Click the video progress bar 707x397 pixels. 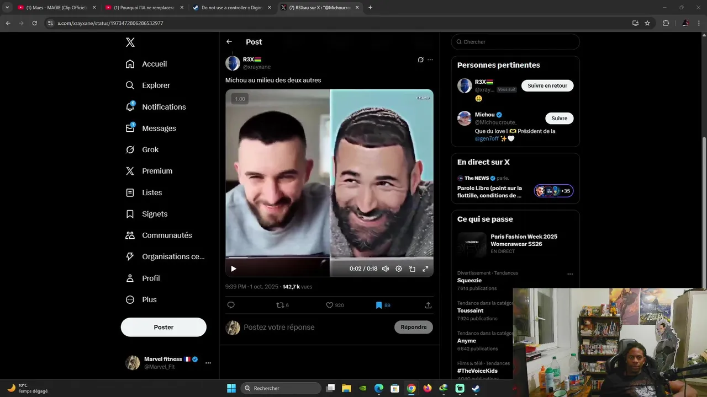[x=329, y=257]
